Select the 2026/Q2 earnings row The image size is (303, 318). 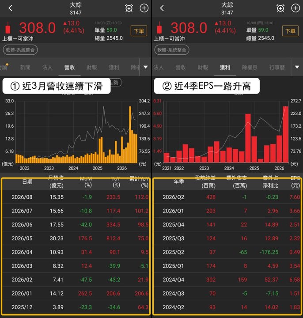[227, 197]
